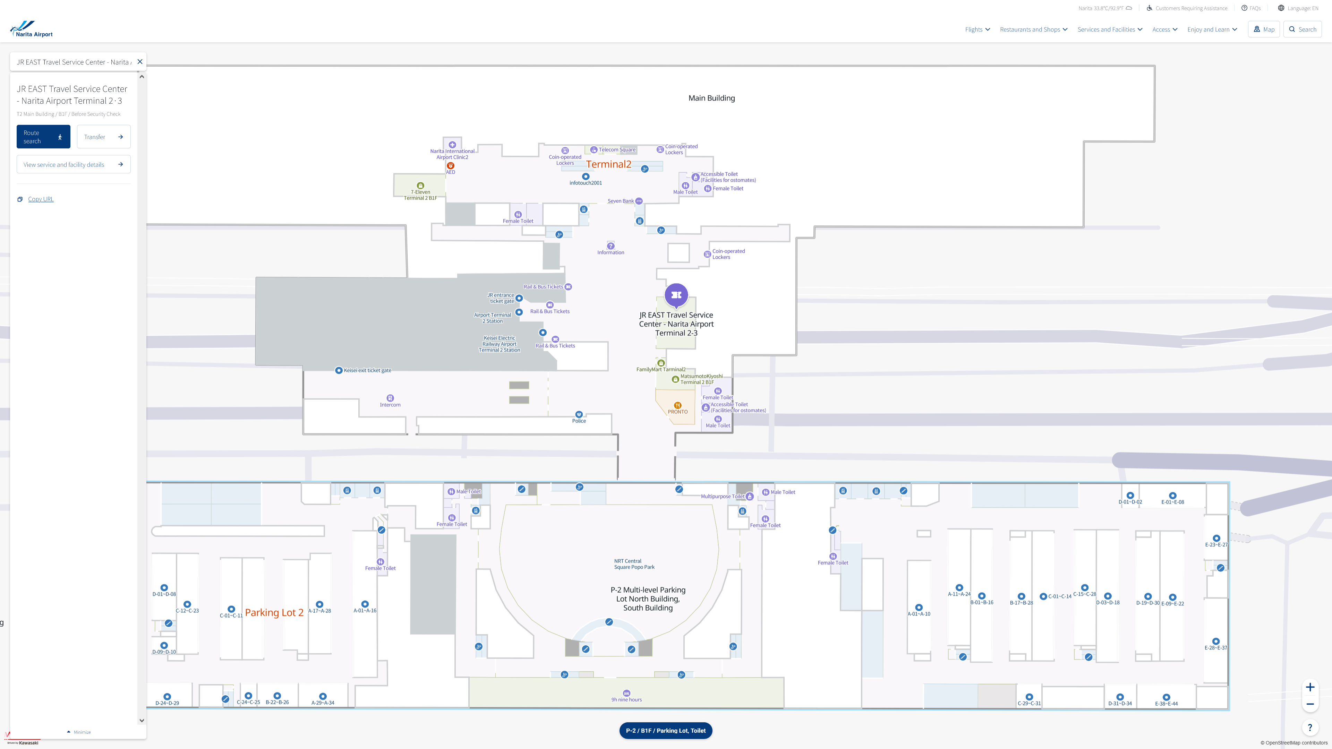1332x749 pixels.
Task: Zoom in on the map
Action: pos(1310,687)
